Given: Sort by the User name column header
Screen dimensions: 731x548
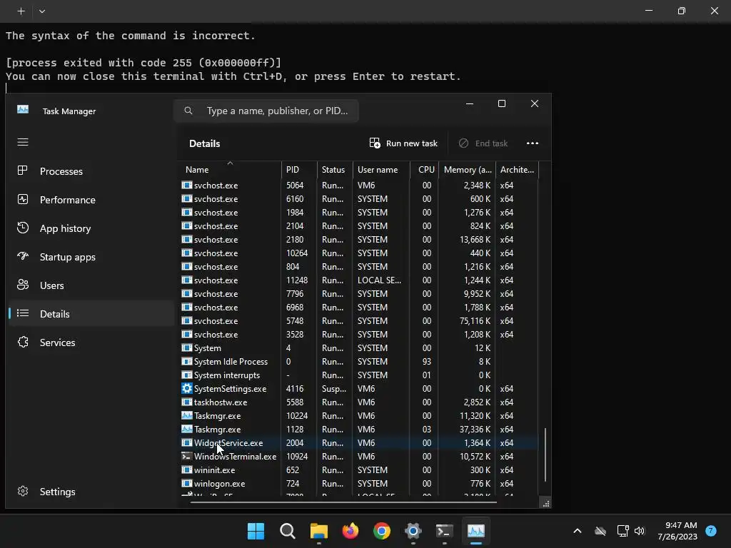Looking at the screenshot, I should pos(381,170).
